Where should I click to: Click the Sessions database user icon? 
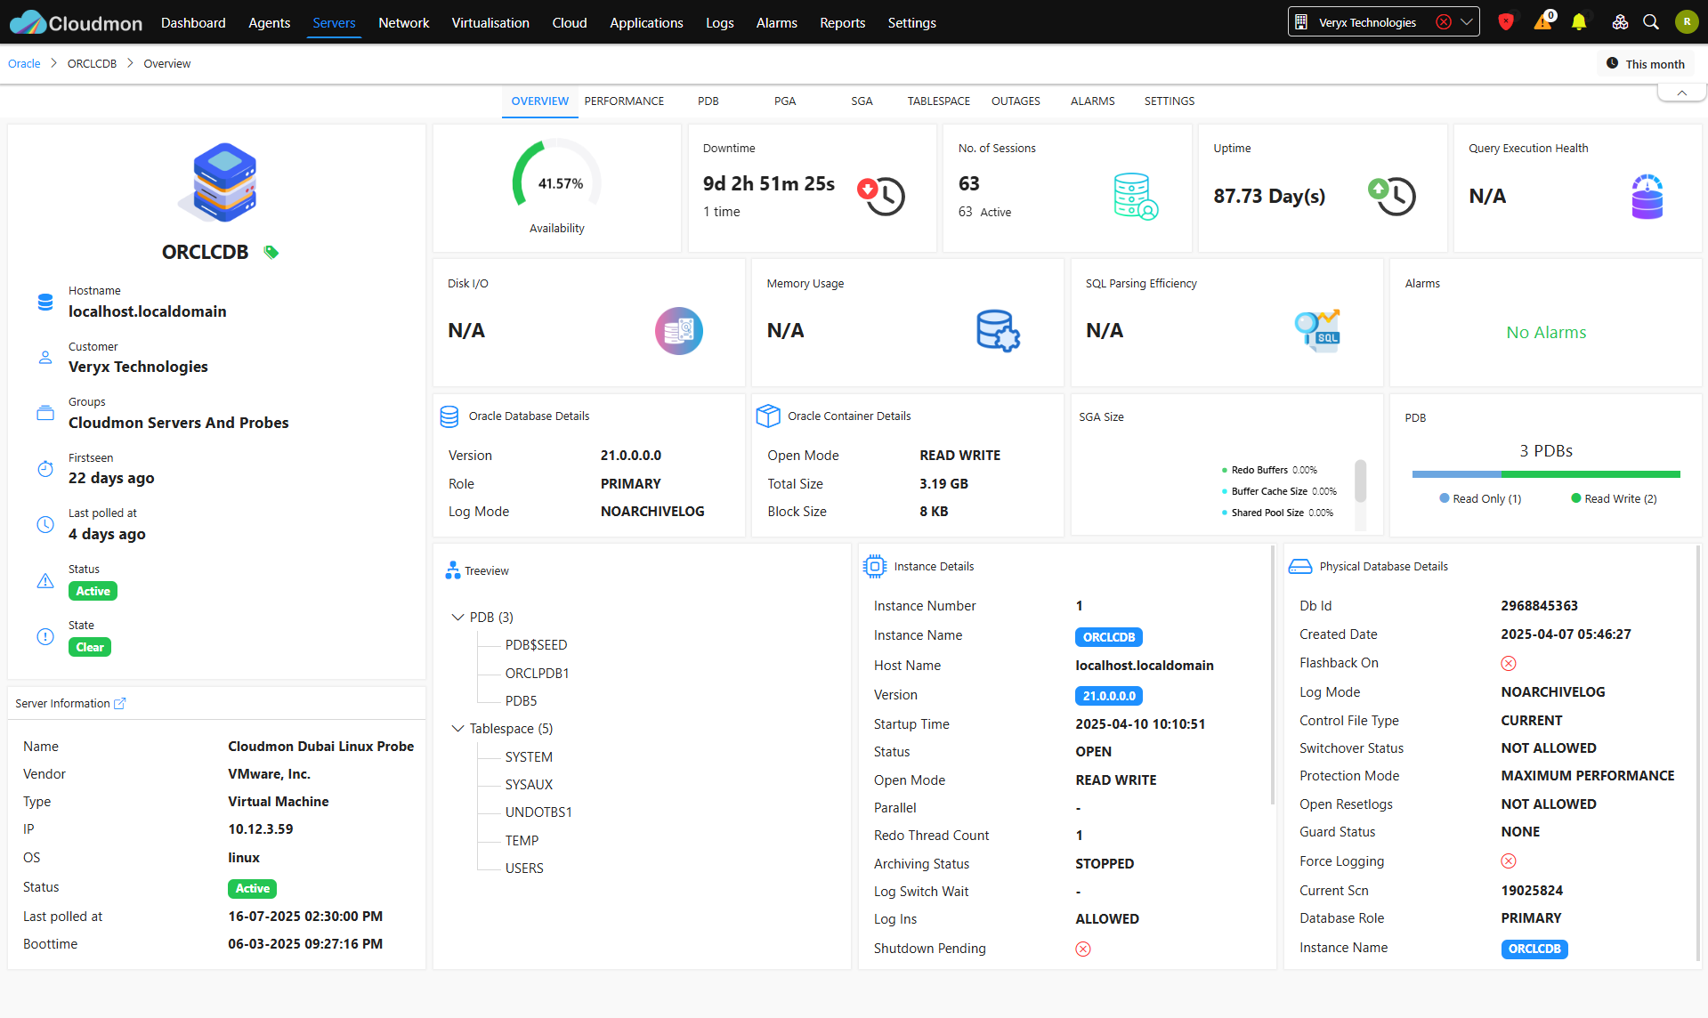click(1136, 196)
